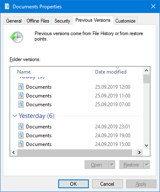Click the previous versions clock icon
The width and height of the screenshot is (160, 192).
(x=16, y=37)
